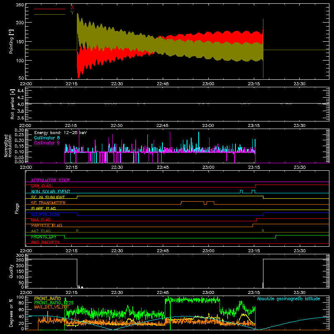
Task: Click the SC_TRANSMITTER flag label
Action: [48, 203]
